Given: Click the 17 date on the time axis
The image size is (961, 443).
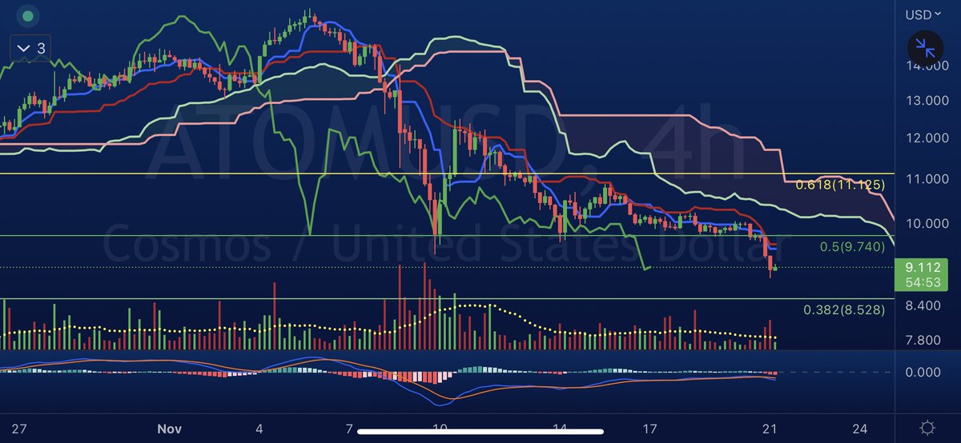Looking at the screenshot, I should pos(652,428).
